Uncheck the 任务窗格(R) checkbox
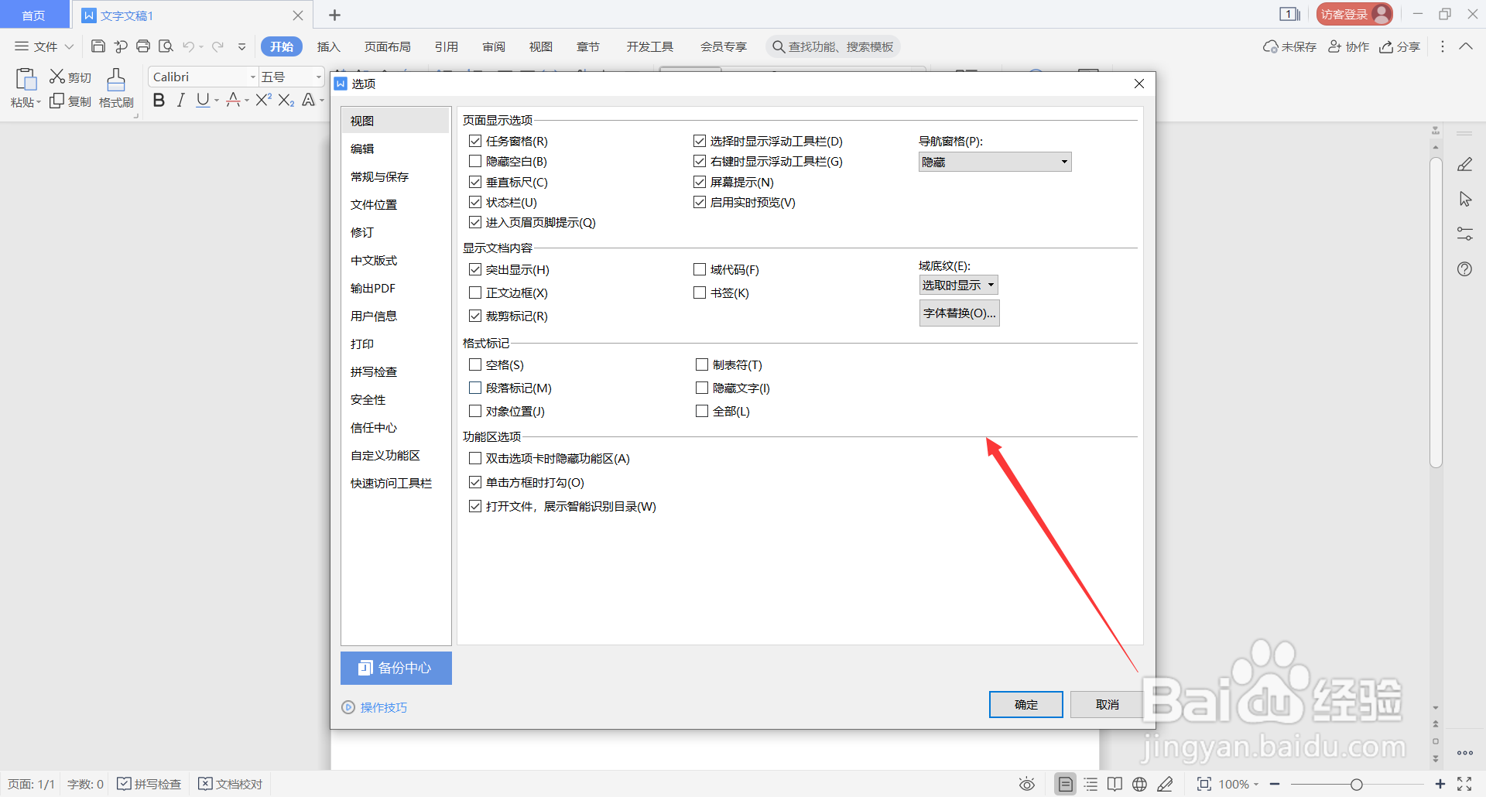This screenshot has height=797, width=1486. tap(475, 141)
